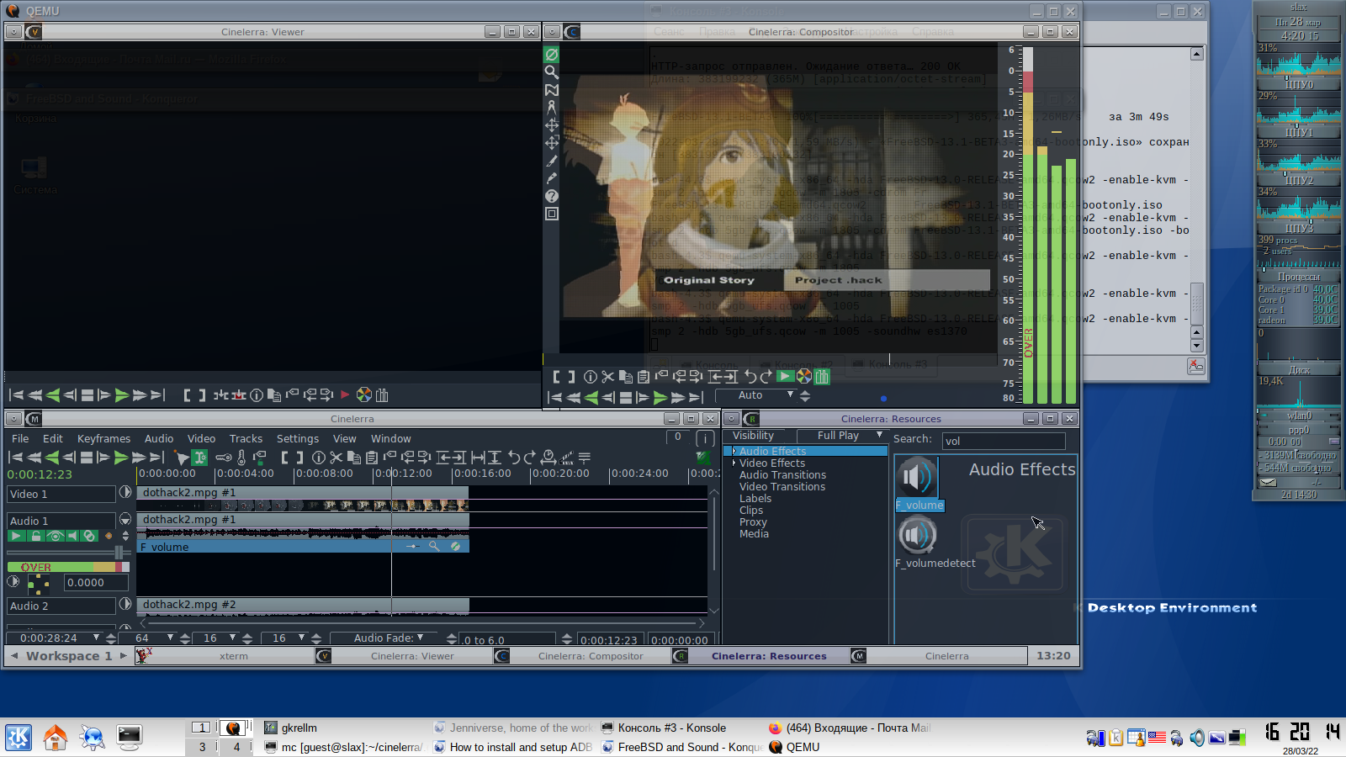Select the Zoom magnifier tool in Compositor
This screenshot has height=757, width=1346.
552,72
